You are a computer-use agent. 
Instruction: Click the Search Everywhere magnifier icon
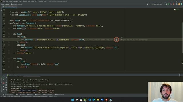(x=177, y=4)
